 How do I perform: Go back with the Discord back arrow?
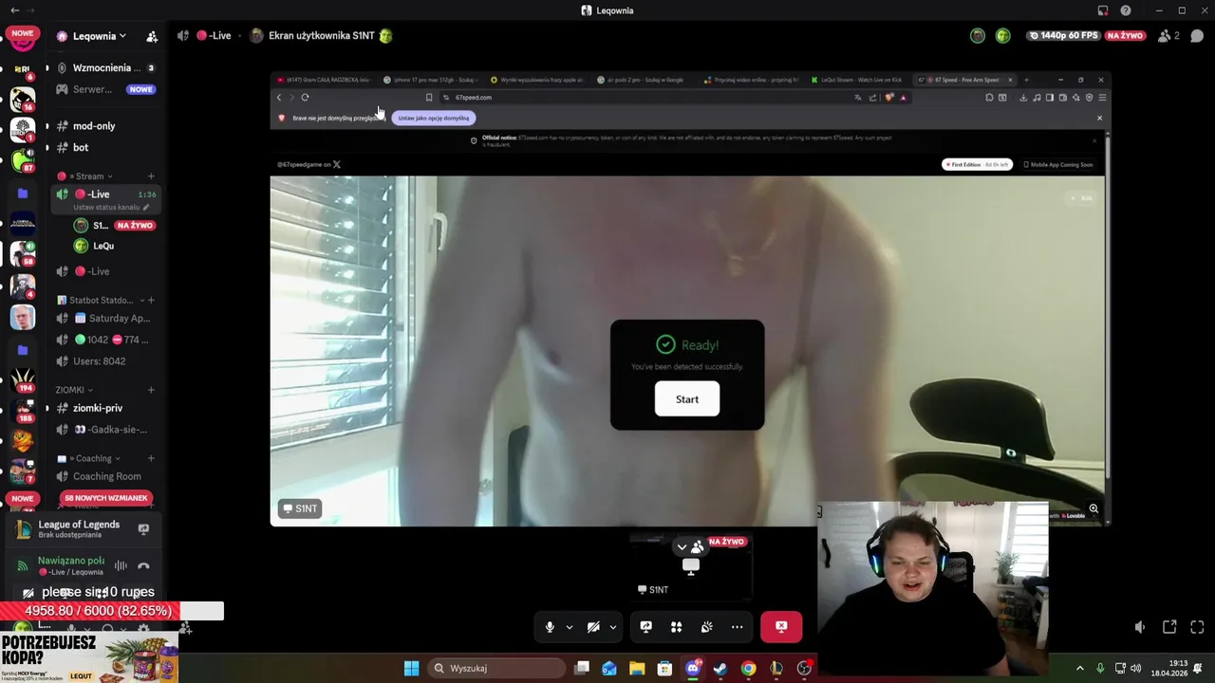(x=14, y=10)
